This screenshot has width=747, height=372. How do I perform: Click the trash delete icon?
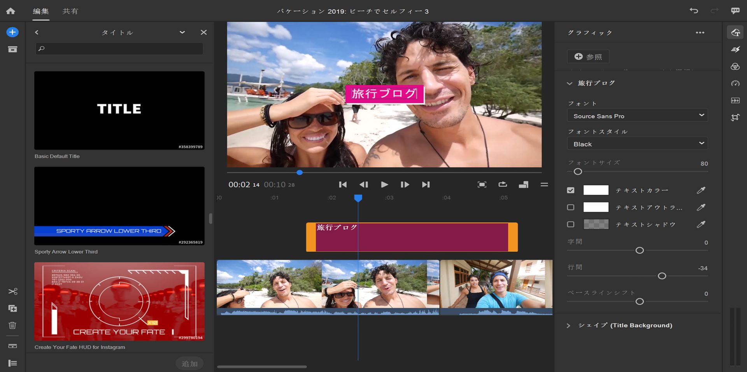point(12,325)
